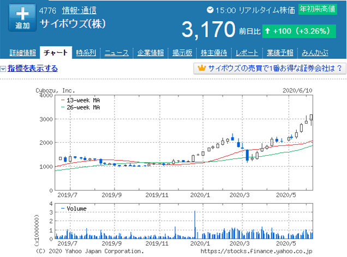The image size is (347, 257).
Task: Open the みんかぶ tab
Action: point(315,53)
